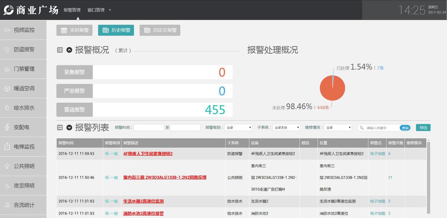The height and width of the screenshot is (218, 447).
Task: Click the grid icon beside 报警列表
Action: 60,126
